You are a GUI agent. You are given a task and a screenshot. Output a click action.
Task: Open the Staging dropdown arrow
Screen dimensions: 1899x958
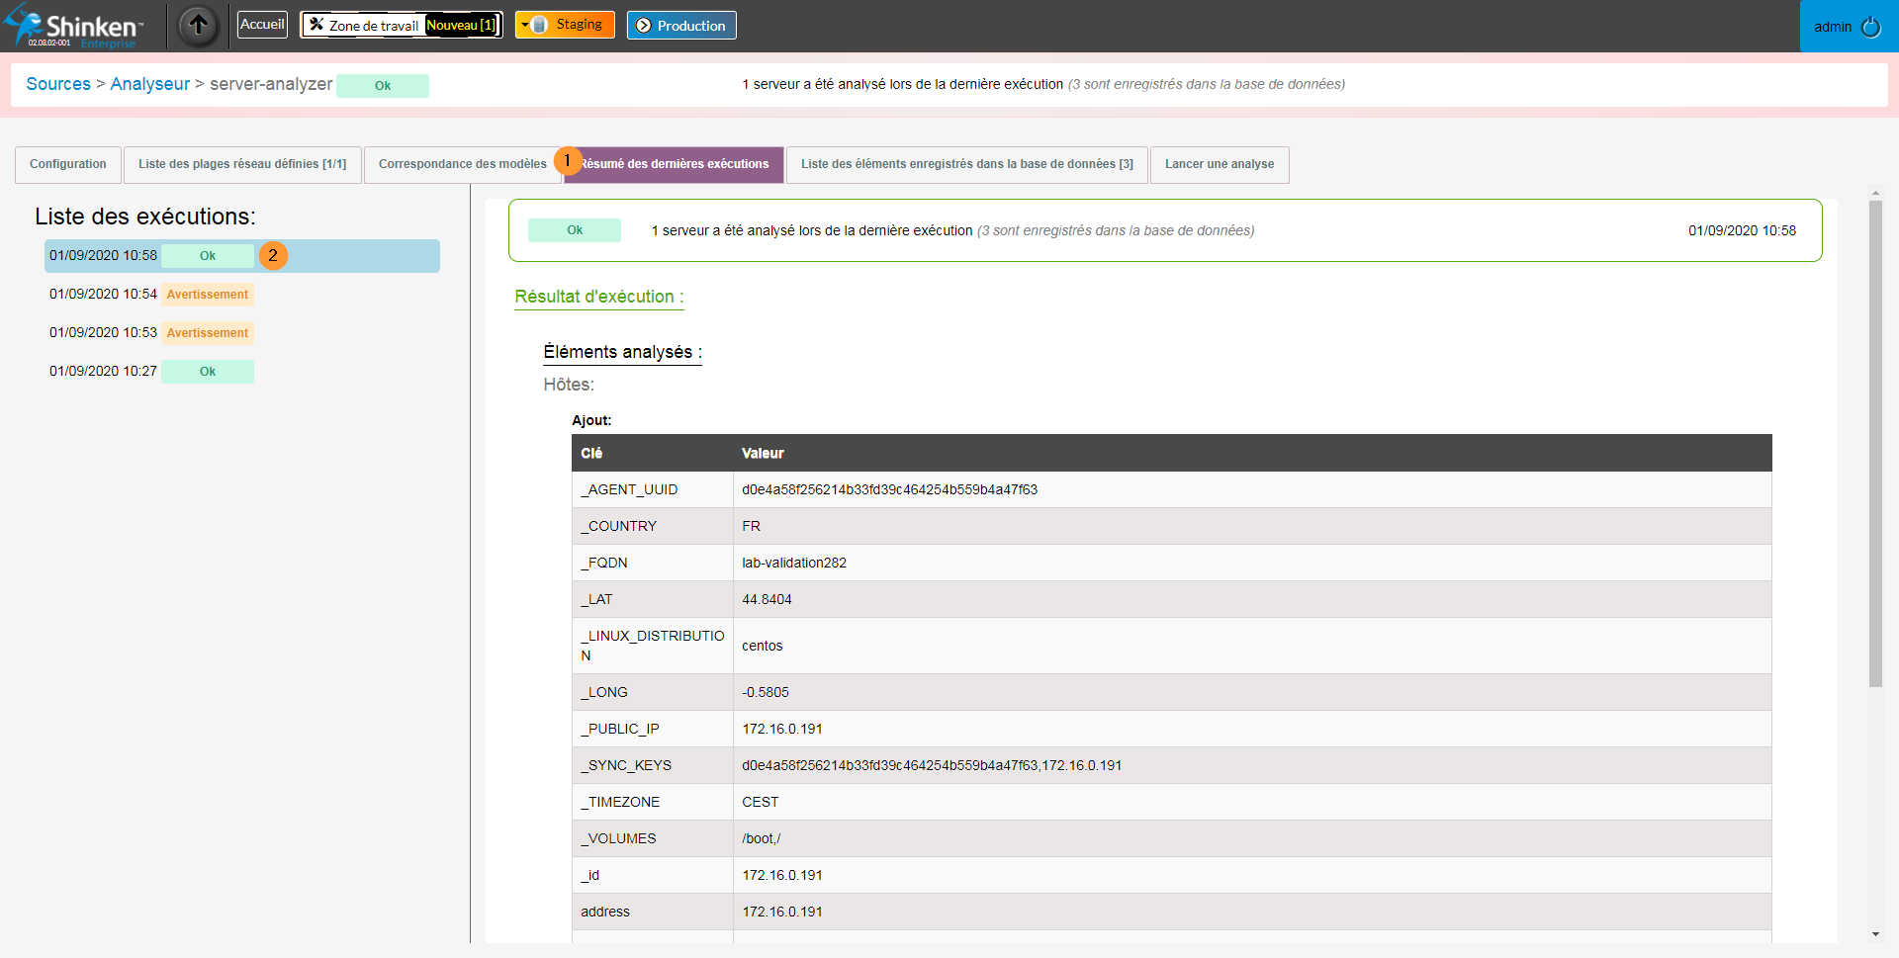click(x=524, y=25)
